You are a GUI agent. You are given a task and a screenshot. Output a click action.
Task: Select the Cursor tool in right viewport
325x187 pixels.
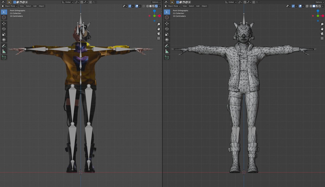167,17
